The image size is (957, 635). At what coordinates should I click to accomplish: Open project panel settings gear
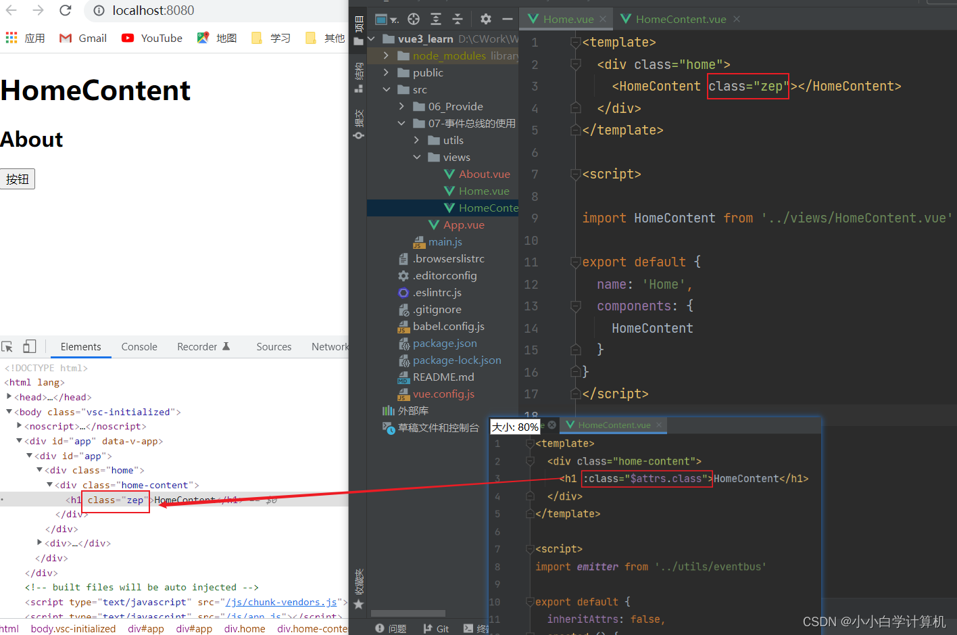486,19
